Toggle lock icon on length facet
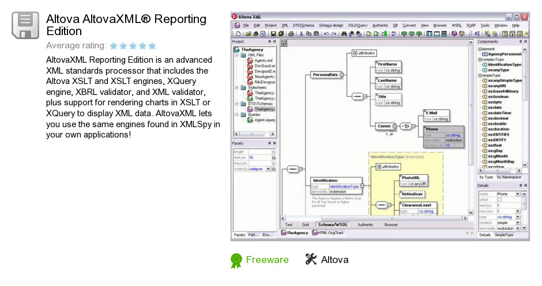The width and height of the screenshot is (542, 286). [274, 152]
